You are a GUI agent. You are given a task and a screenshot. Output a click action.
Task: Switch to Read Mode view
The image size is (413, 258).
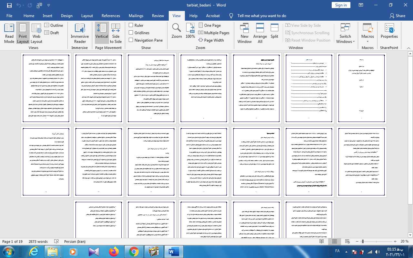coord(9,33)
